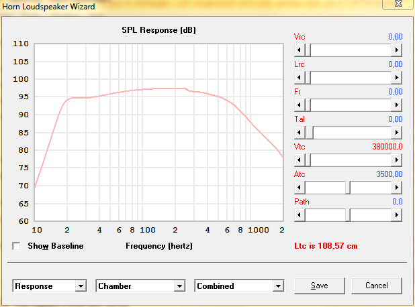The image size is (415, 307).
Task: Click the Vrc slider right arrow
Action: point(397,50)
